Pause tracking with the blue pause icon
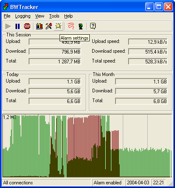 click(x=18, y=26)
